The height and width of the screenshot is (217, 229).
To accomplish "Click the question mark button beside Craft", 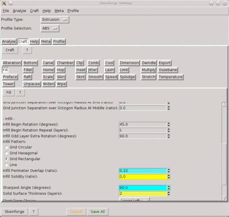I will 27,50.
